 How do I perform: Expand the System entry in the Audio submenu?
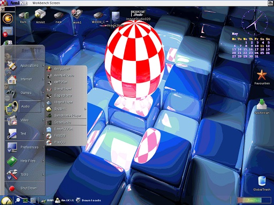tap(66, 109)
